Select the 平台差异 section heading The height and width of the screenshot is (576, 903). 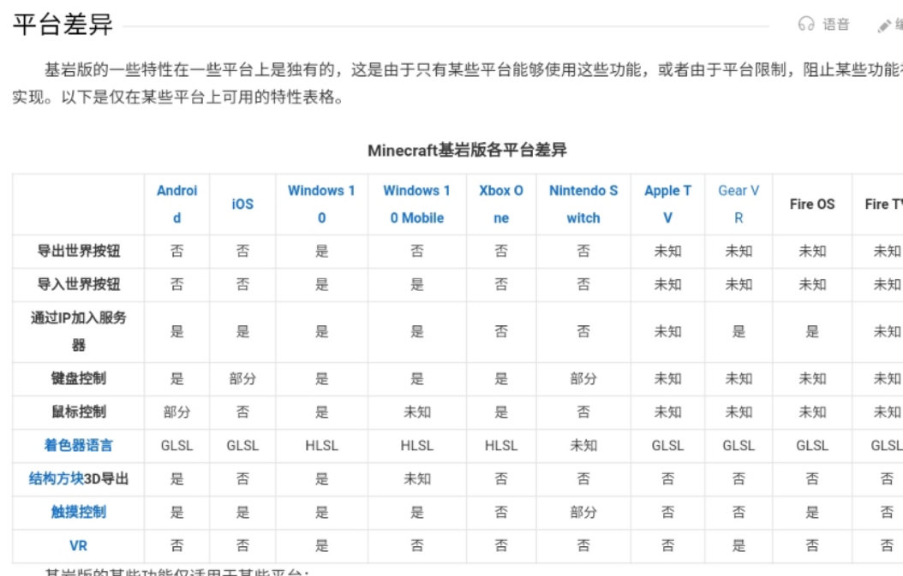[x=63, y=25]
